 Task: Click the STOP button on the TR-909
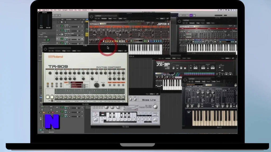52,97
